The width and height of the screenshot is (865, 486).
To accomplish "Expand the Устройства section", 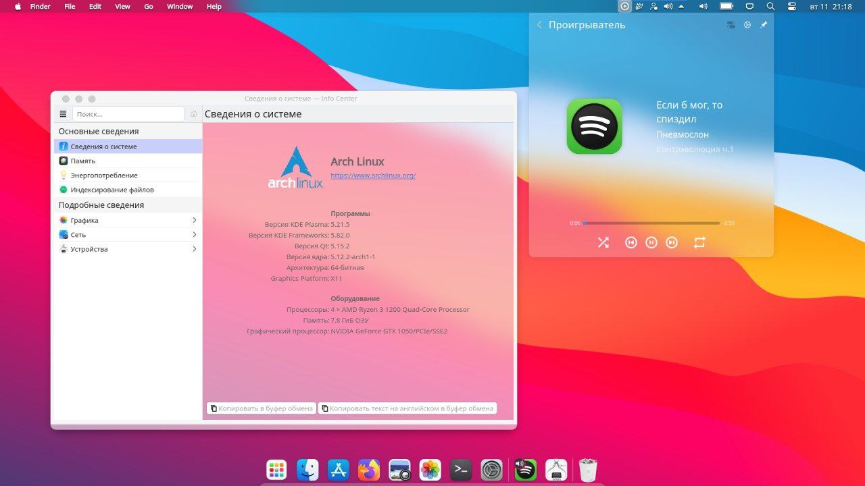I will pos(128,249).
